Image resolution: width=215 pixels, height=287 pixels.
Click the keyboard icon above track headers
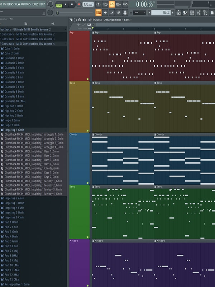click(89, 24)
